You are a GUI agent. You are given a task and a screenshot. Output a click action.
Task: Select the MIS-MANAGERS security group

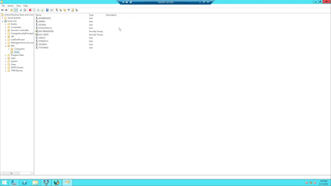point(46,31)
